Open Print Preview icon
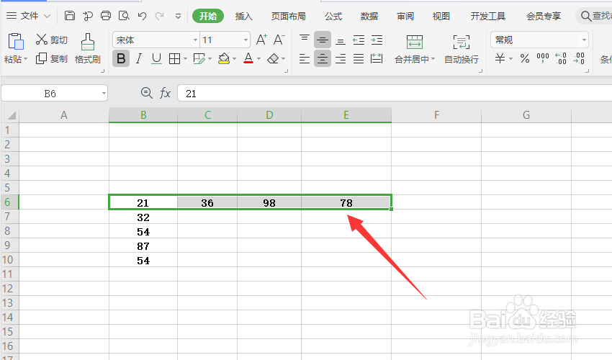Screen dimensions: 612x360 124,16
